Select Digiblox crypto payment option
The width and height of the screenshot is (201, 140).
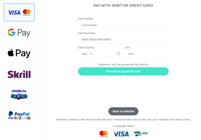(x=19, y=95)
